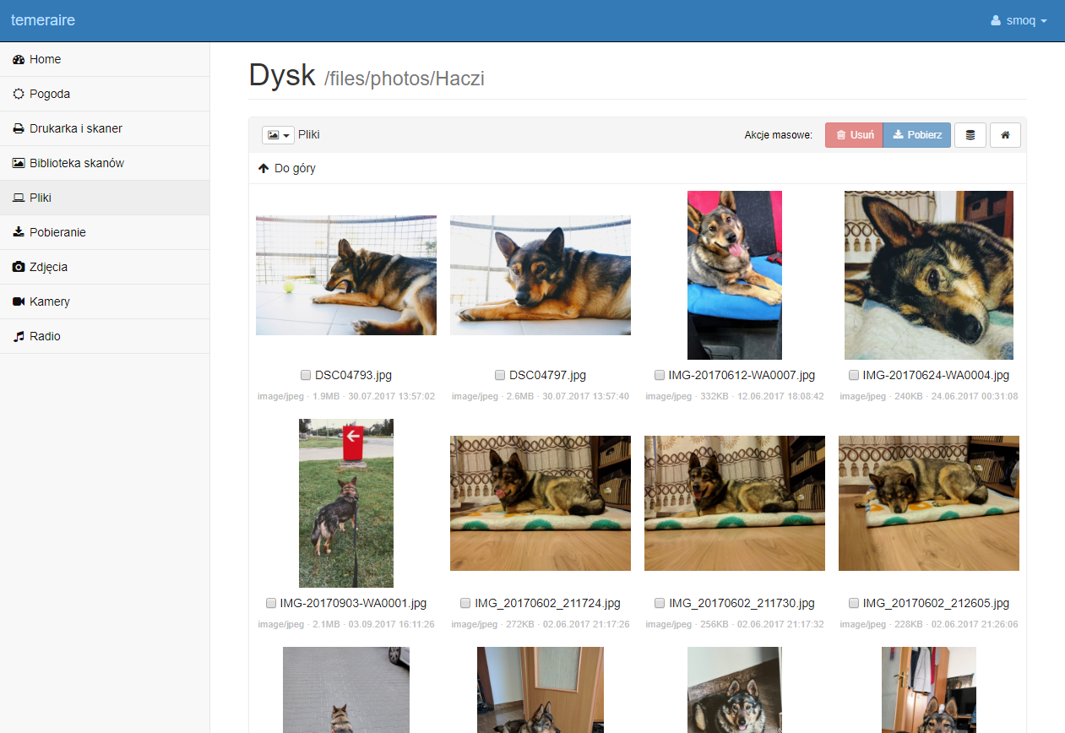
Task: Open the view mode dropdown next to Pliki
Action: click(278, 135)
